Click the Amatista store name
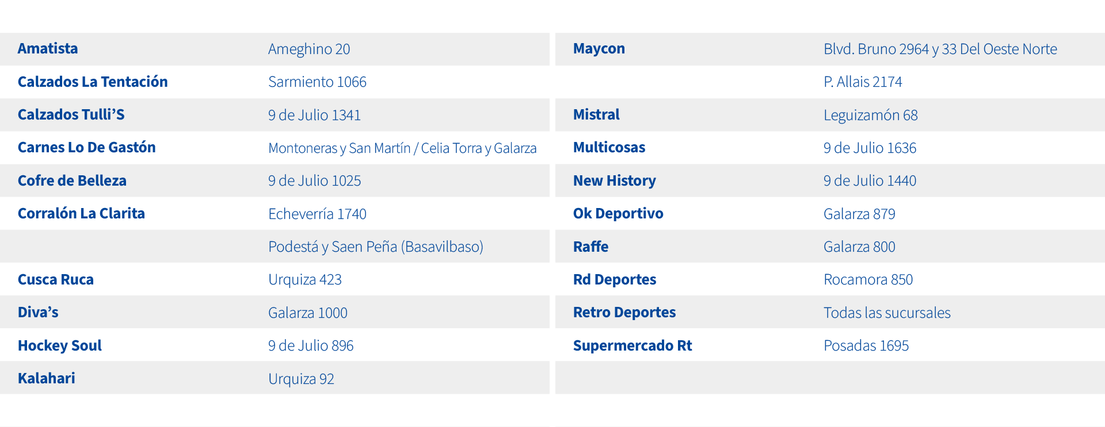Viewport: 1105px width, 427px height. 48,49
